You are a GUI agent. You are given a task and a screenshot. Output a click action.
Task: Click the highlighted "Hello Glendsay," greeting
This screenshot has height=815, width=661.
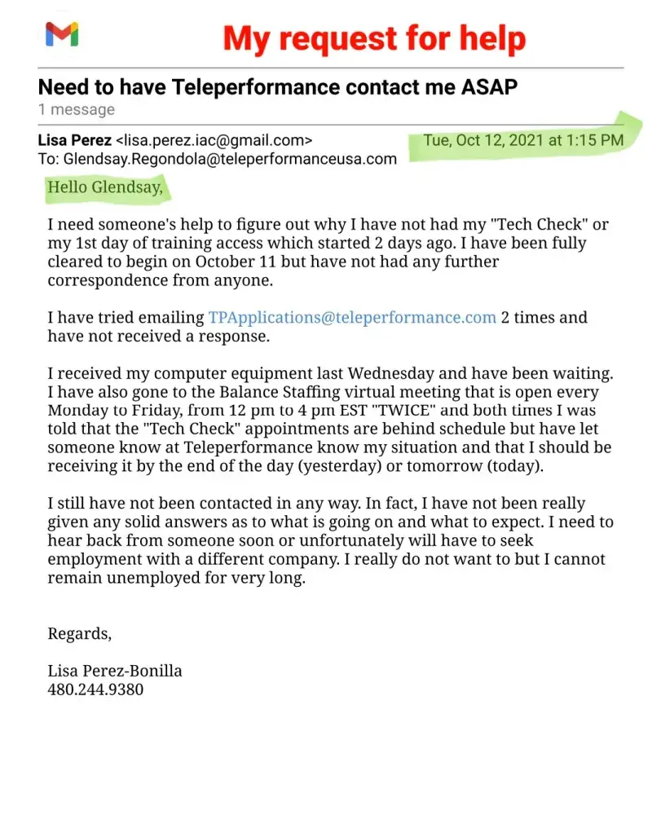coord(105,187)
